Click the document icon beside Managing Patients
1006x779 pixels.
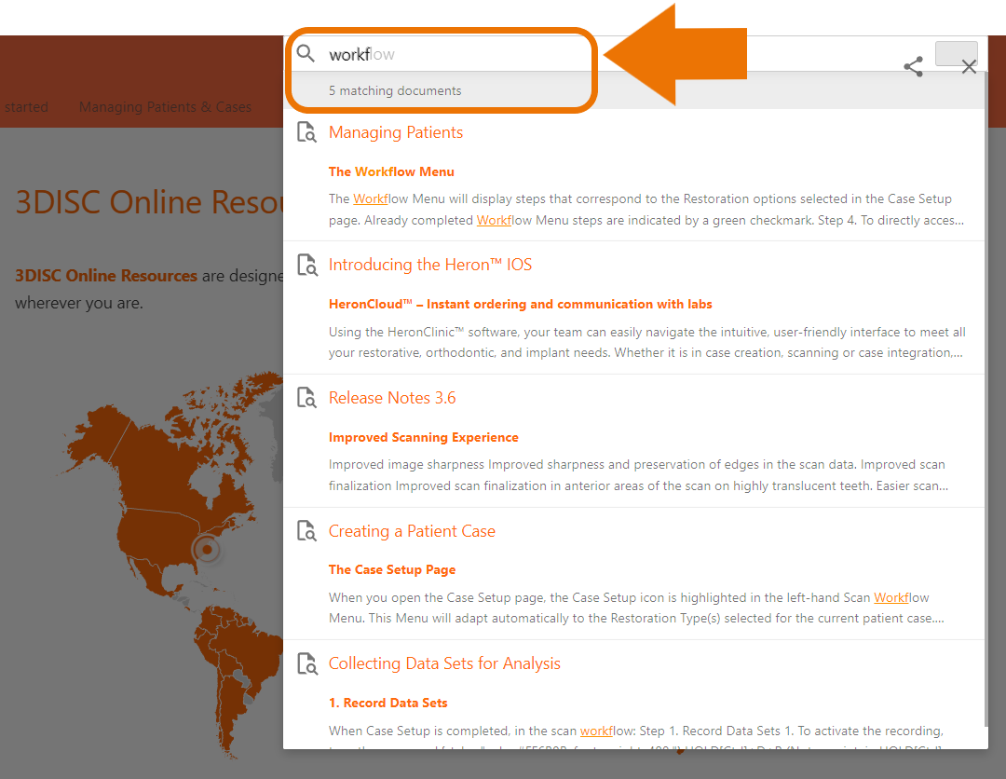[x=306, y=132]
